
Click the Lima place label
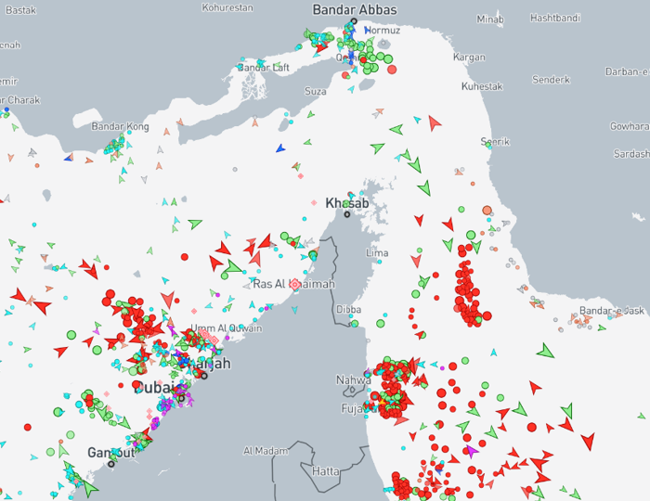tap(378, 252)
